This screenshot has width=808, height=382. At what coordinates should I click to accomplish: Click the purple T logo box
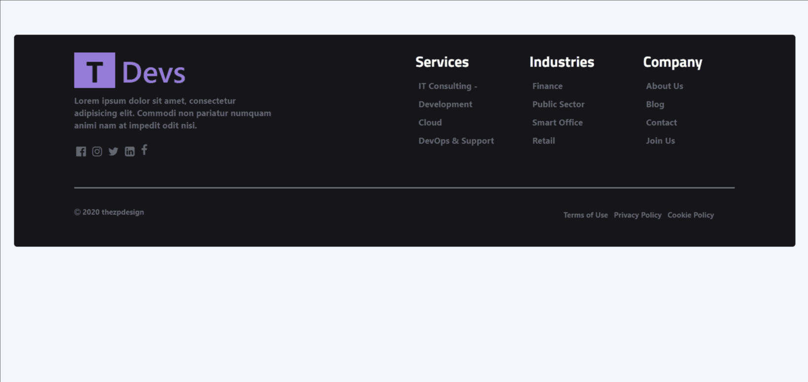point(95,70)
